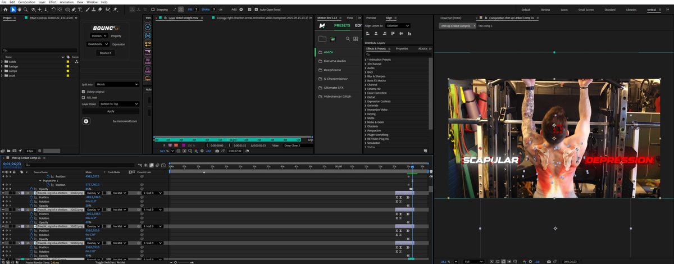Click layer 11 label color swatch
Screen dimensions: 674x264
[x=22, y=193]
